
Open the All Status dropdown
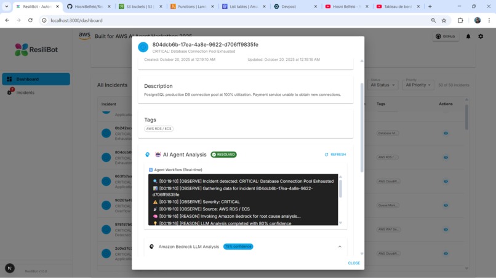pyautogui.click(x=382, y=85)
